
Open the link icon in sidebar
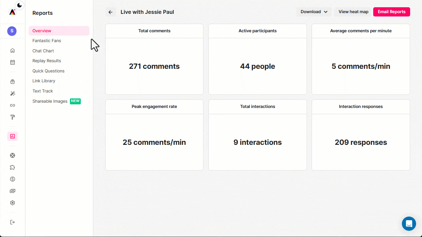(13, 105)
